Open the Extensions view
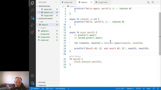The width and height of the screenshot is (161, 90). [x=32, y=32]
